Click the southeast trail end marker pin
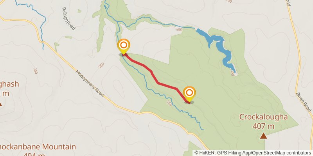Viewport: 313px width, 156px height. (x=189, y=94)
